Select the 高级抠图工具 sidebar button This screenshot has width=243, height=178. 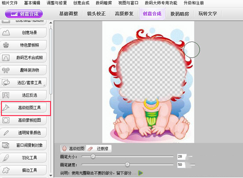[x=24, y=108]
